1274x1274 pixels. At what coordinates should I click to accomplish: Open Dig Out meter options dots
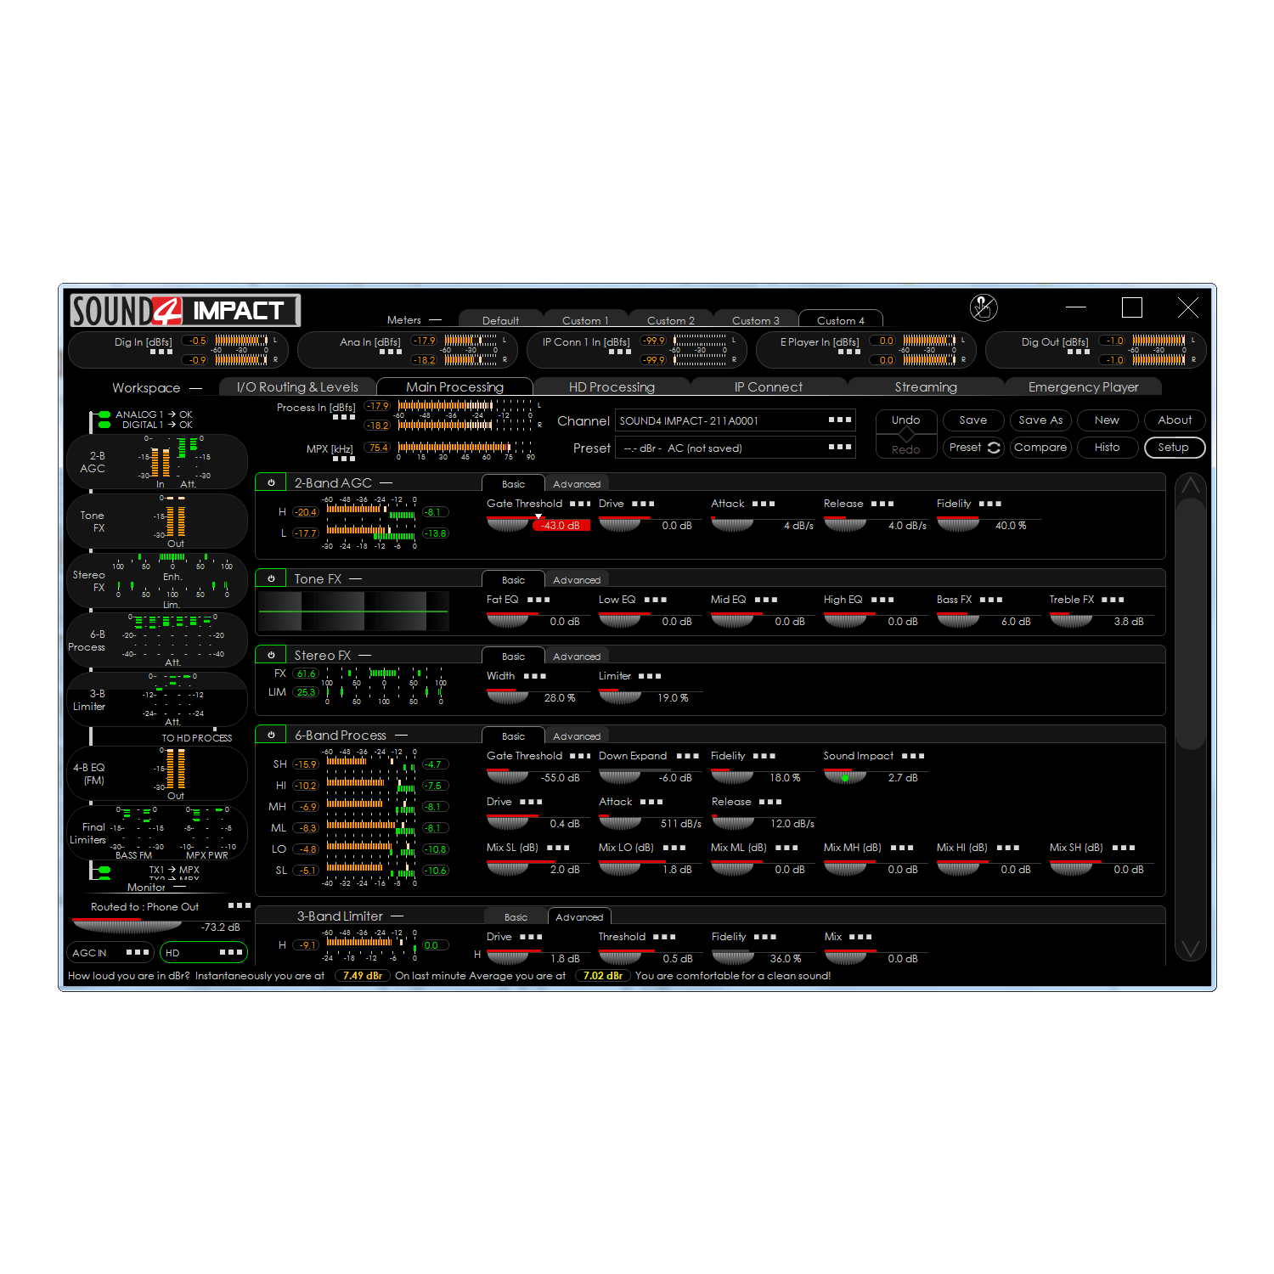pyautogui.click(x=1079, y=352)
